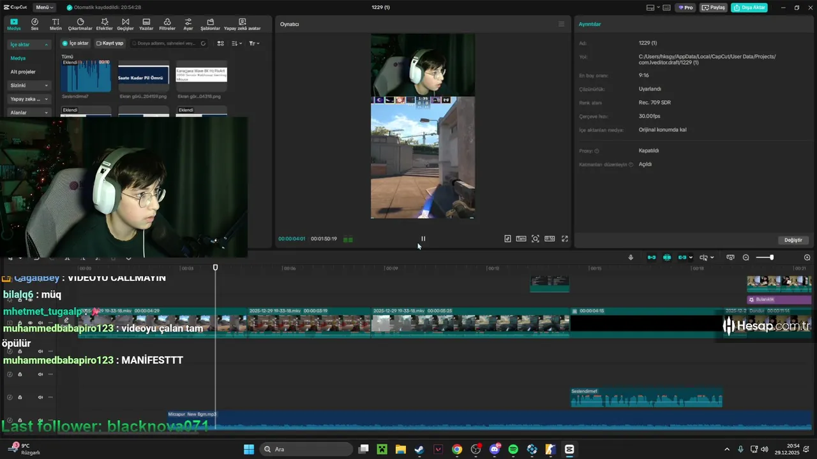Enter fullscreen player preview
The height and width of the screenshot is (459, 817).
pyautogui.click(x=564, y=238)
